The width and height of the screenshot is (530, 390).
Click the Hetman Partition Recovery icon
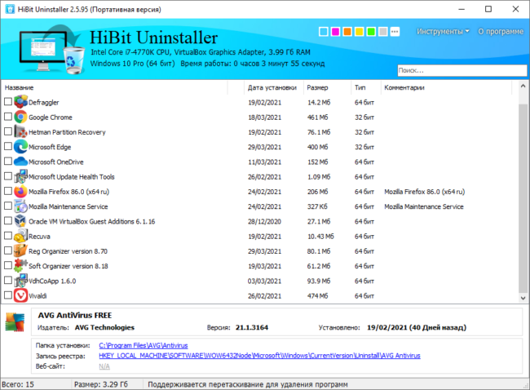20,131
